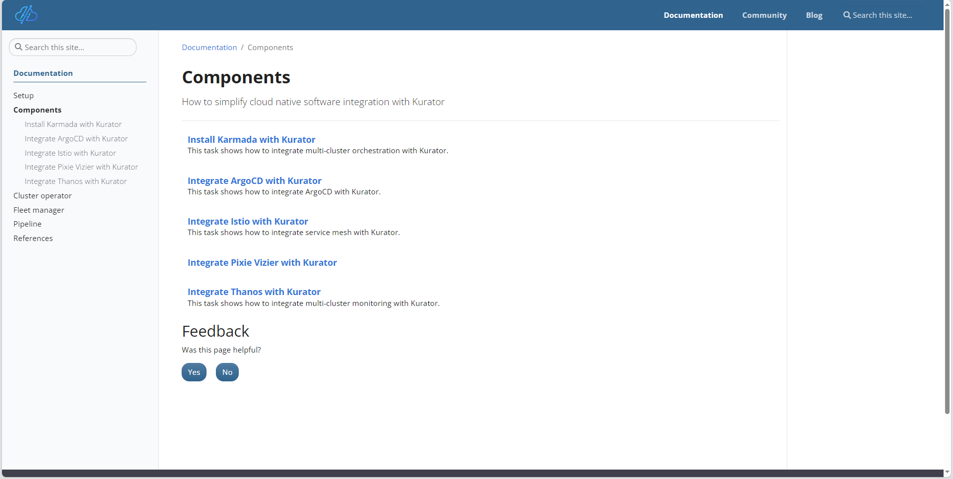Focus the sidebar search box

pos(72,47)
